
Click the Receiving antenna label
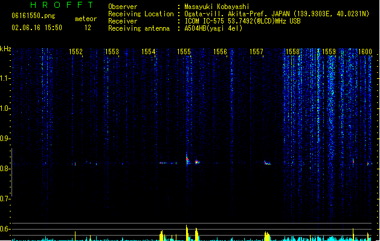point(139,28)
